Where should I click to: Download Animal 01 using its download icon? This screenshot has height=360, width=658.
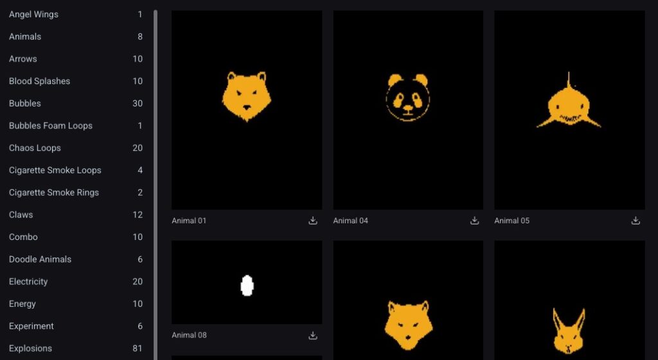pyautogui.click(x=313, y=221)
